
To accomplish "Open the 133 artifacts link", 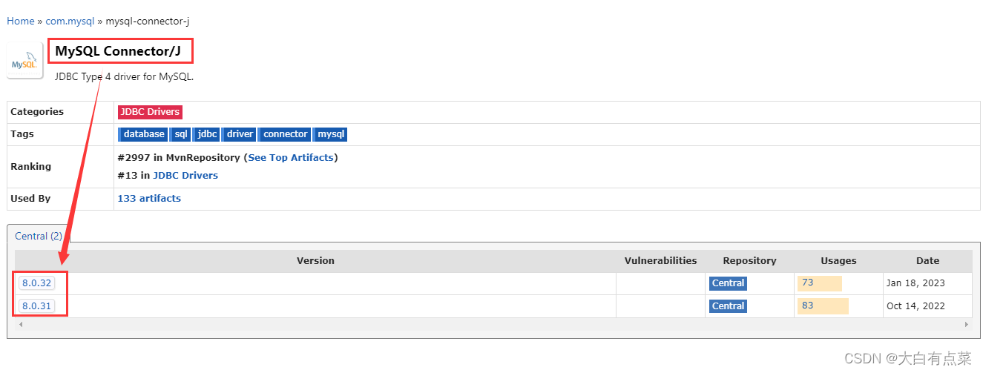I will tap(149, 199).
